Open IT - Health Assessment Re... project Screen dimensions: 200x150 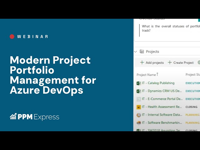click(x=162, y=107)
